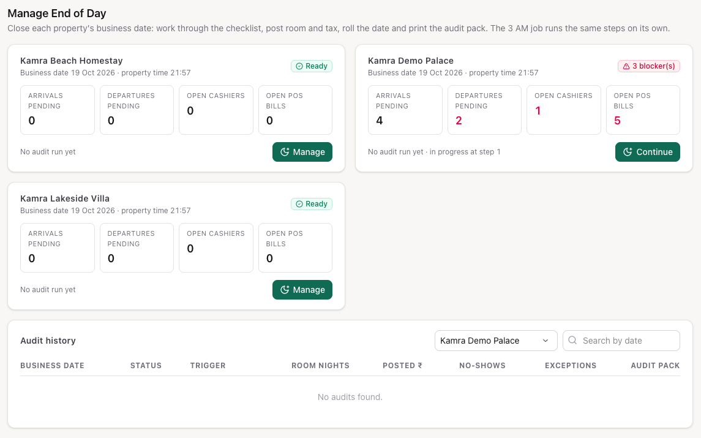This screenshot has width=701, height=438.
Task: Select Departures Pending tile in Kamra Beach Homestay
Action: coord(137,110)
